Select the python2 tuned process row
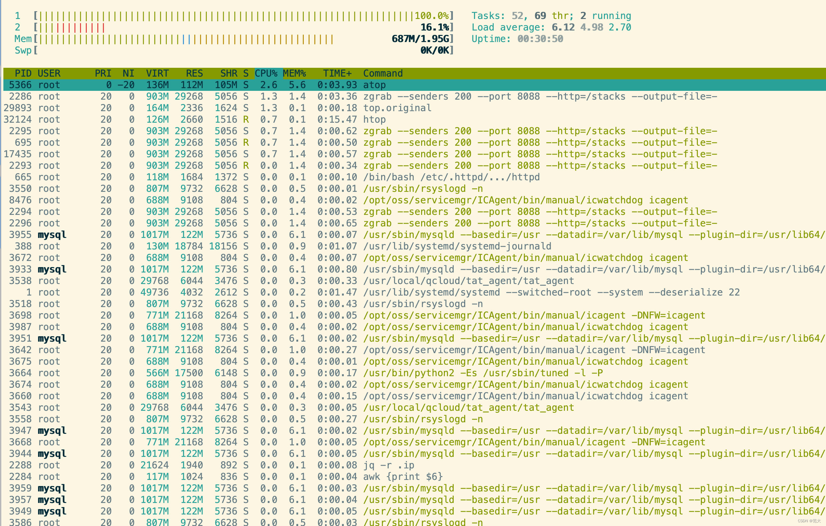This screenshot has height=526, width=826. pyautogui.click(x=414, y=373)
